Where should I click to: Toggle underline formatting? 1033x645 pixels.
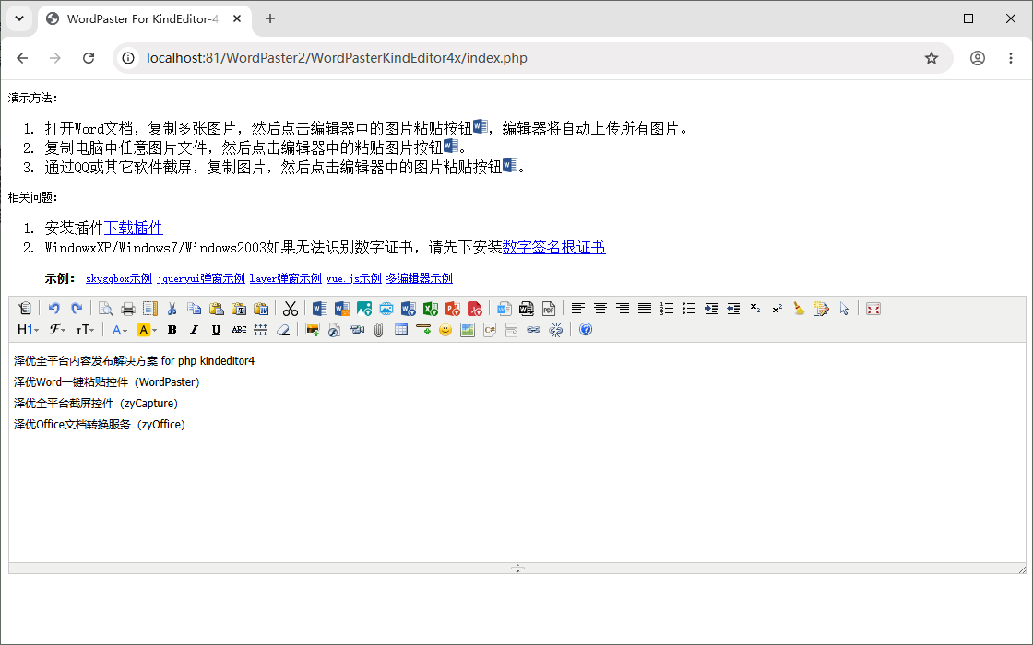(x=216, y=330)
